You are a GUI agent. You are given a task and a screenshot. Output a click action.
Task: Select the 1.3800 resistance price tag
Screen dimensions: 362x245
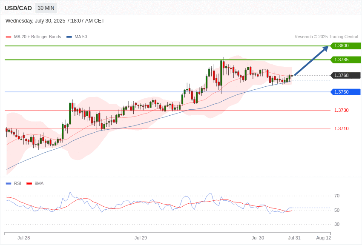(345, 46)
